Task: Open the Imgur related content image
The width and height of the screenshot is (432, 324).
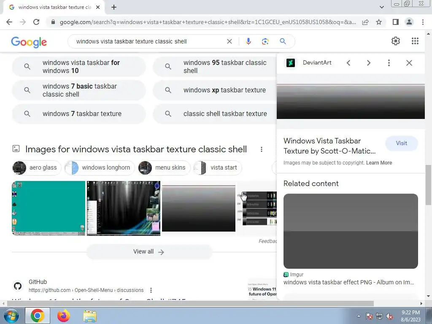Action: tap(351, 231)
